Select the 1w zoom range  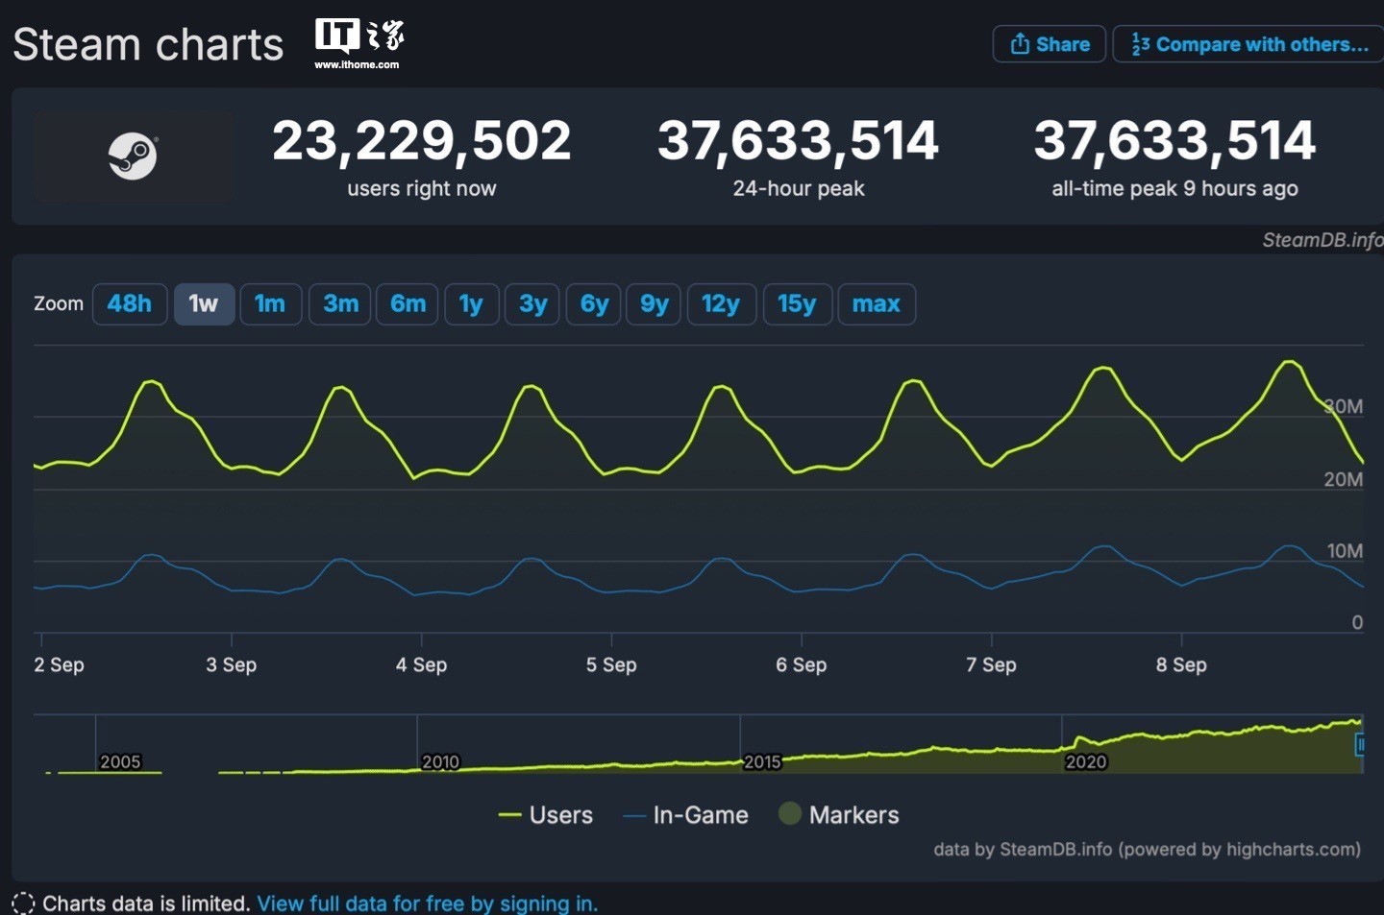[x=204, y=304]
